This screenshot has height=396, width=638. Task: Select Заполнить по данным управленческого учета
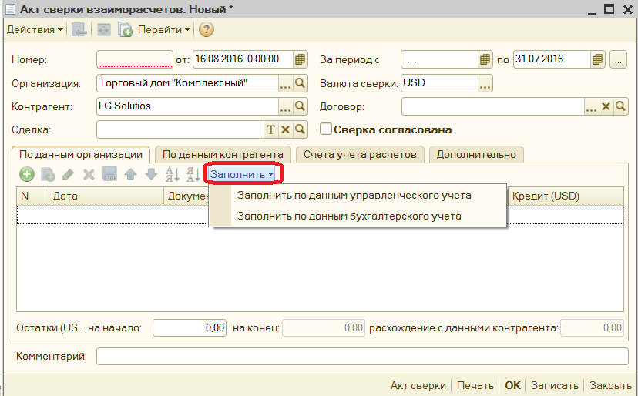[x=354, y=196]
